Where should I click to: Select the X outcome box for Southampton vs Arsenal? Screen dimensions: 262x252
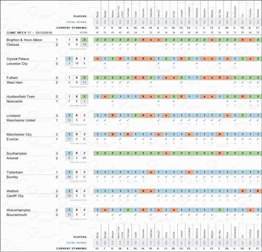[x=77, y=153]
